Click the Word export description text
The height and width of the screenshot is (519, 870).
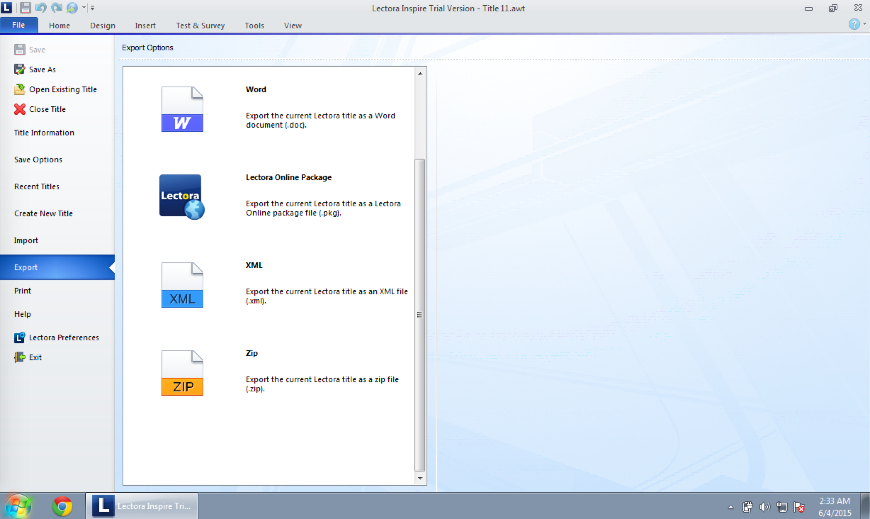tap(321, 120)
